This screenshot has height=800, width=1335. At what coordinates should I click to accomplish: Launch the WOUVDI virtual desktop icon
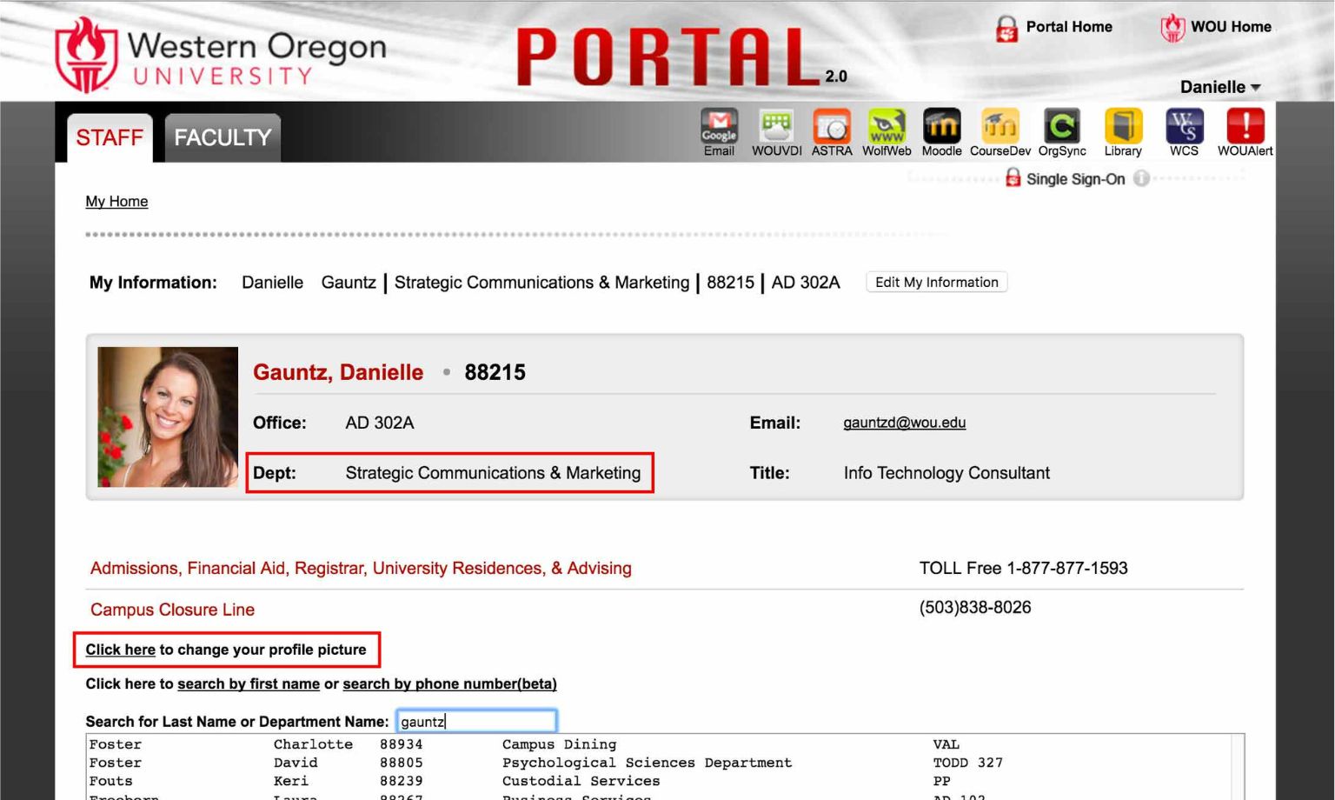pyautogui.click(x=776, y=127)
